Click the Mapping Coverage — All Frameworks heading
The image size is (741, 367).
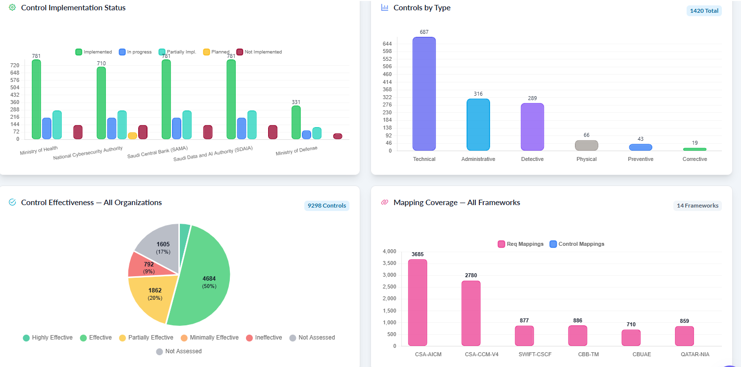pyautogui.click(x=457, y=202)
